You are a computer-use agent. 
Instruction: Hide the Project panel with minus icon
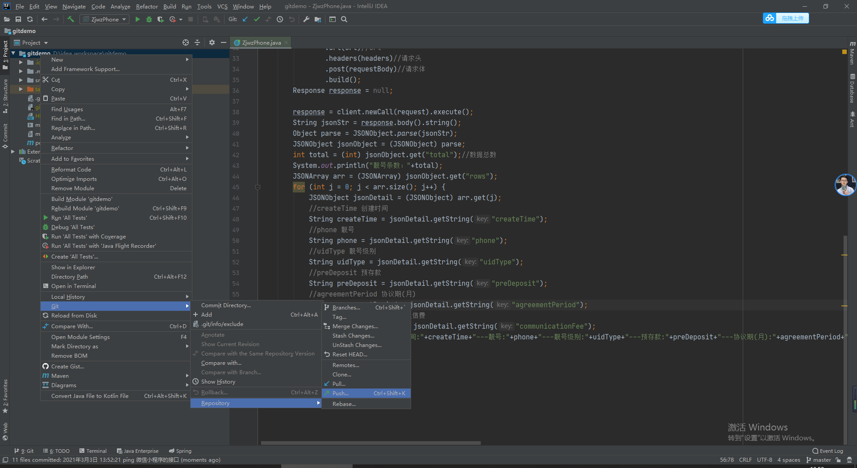(x=224, y=42)
